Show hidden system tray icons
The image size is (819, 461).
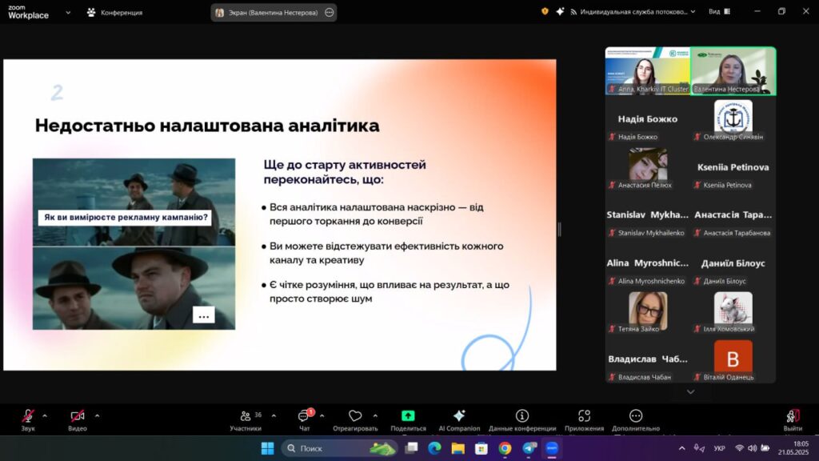coord(681,448)
